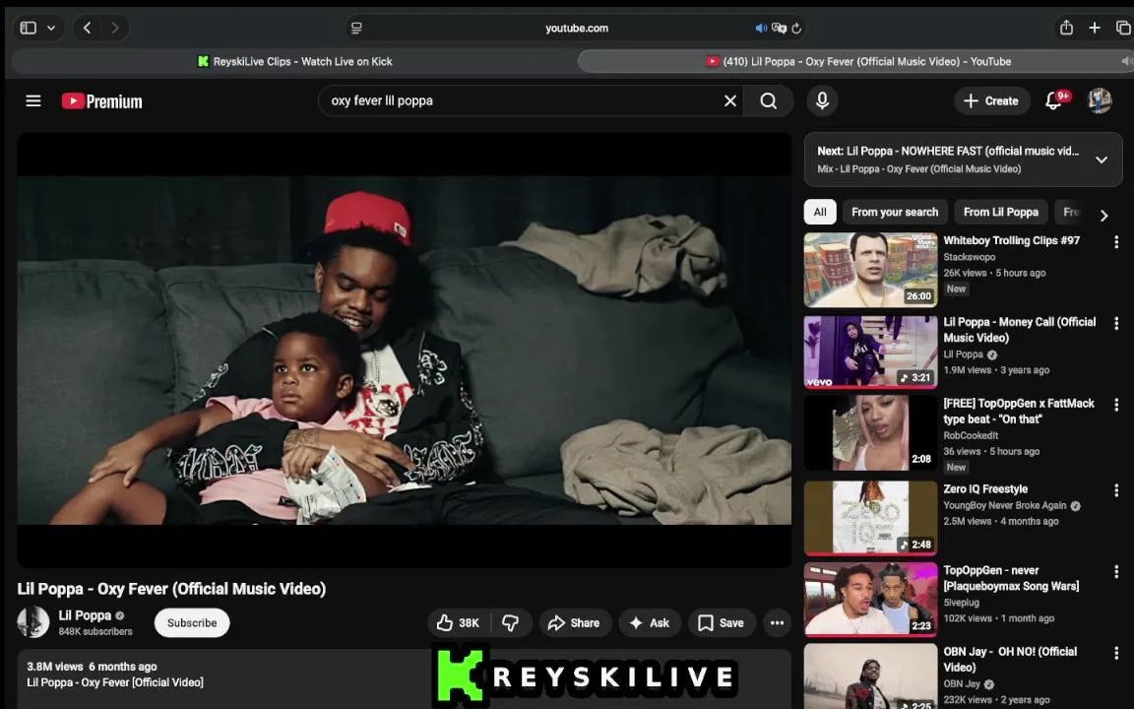The image size is (1134, 709).
Task: Expand the Next mix playlist chevron
Action: coord(1101,160)
